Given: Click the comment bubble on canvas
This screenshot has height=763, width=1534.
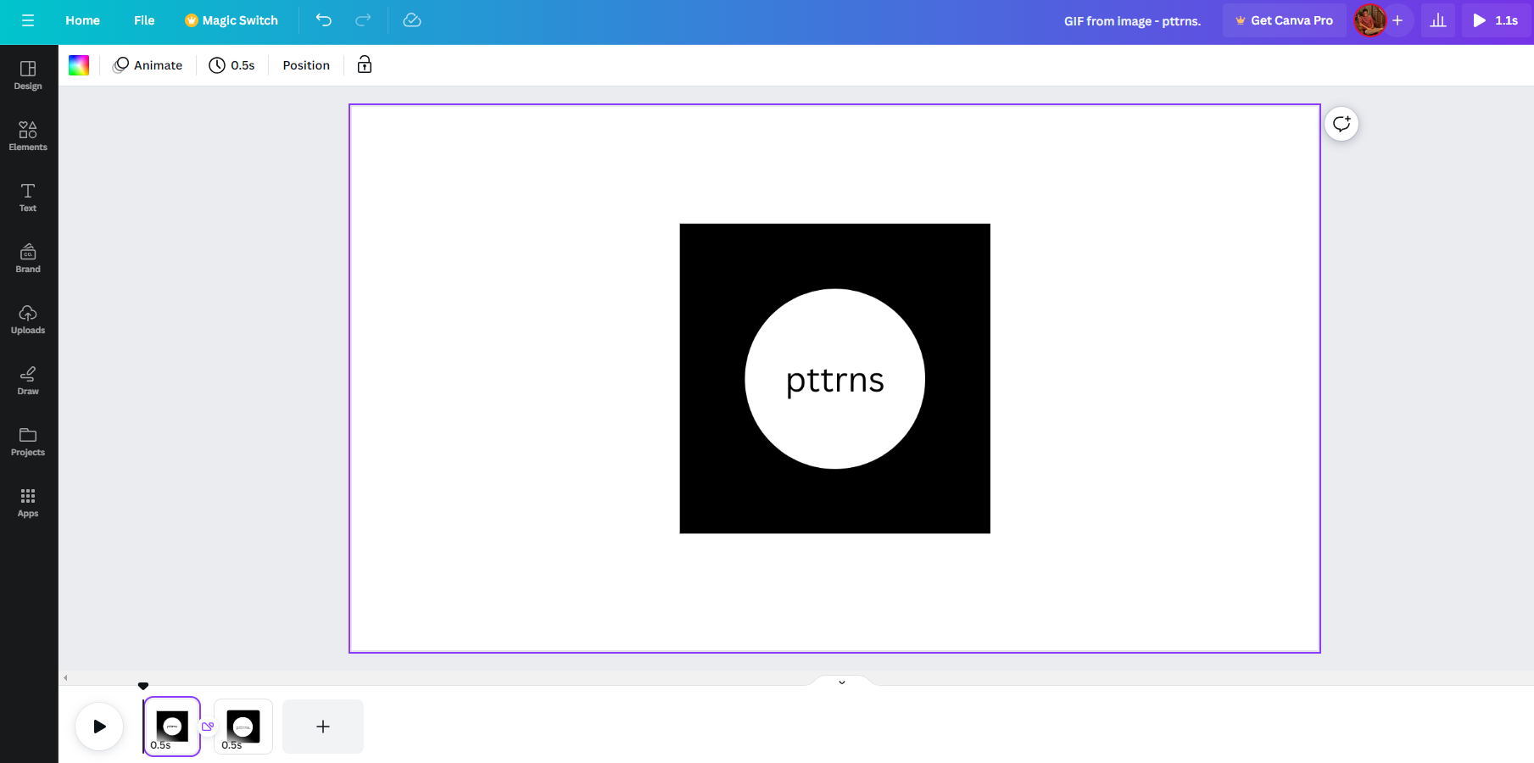Looking at the screenshot, I should pos(1342,124).
